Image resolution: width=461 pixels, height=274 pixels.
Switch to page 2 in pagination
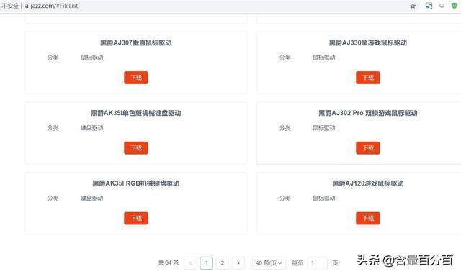[x=223, y=263]
